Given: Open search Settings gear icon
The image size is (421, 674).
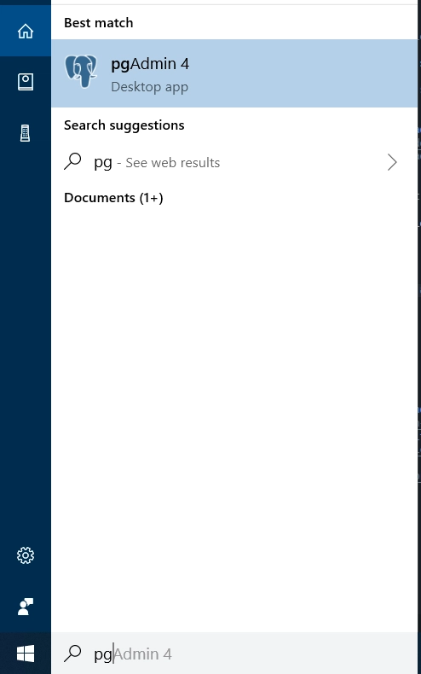Looking at the screenshot, I should click(26, 555).
